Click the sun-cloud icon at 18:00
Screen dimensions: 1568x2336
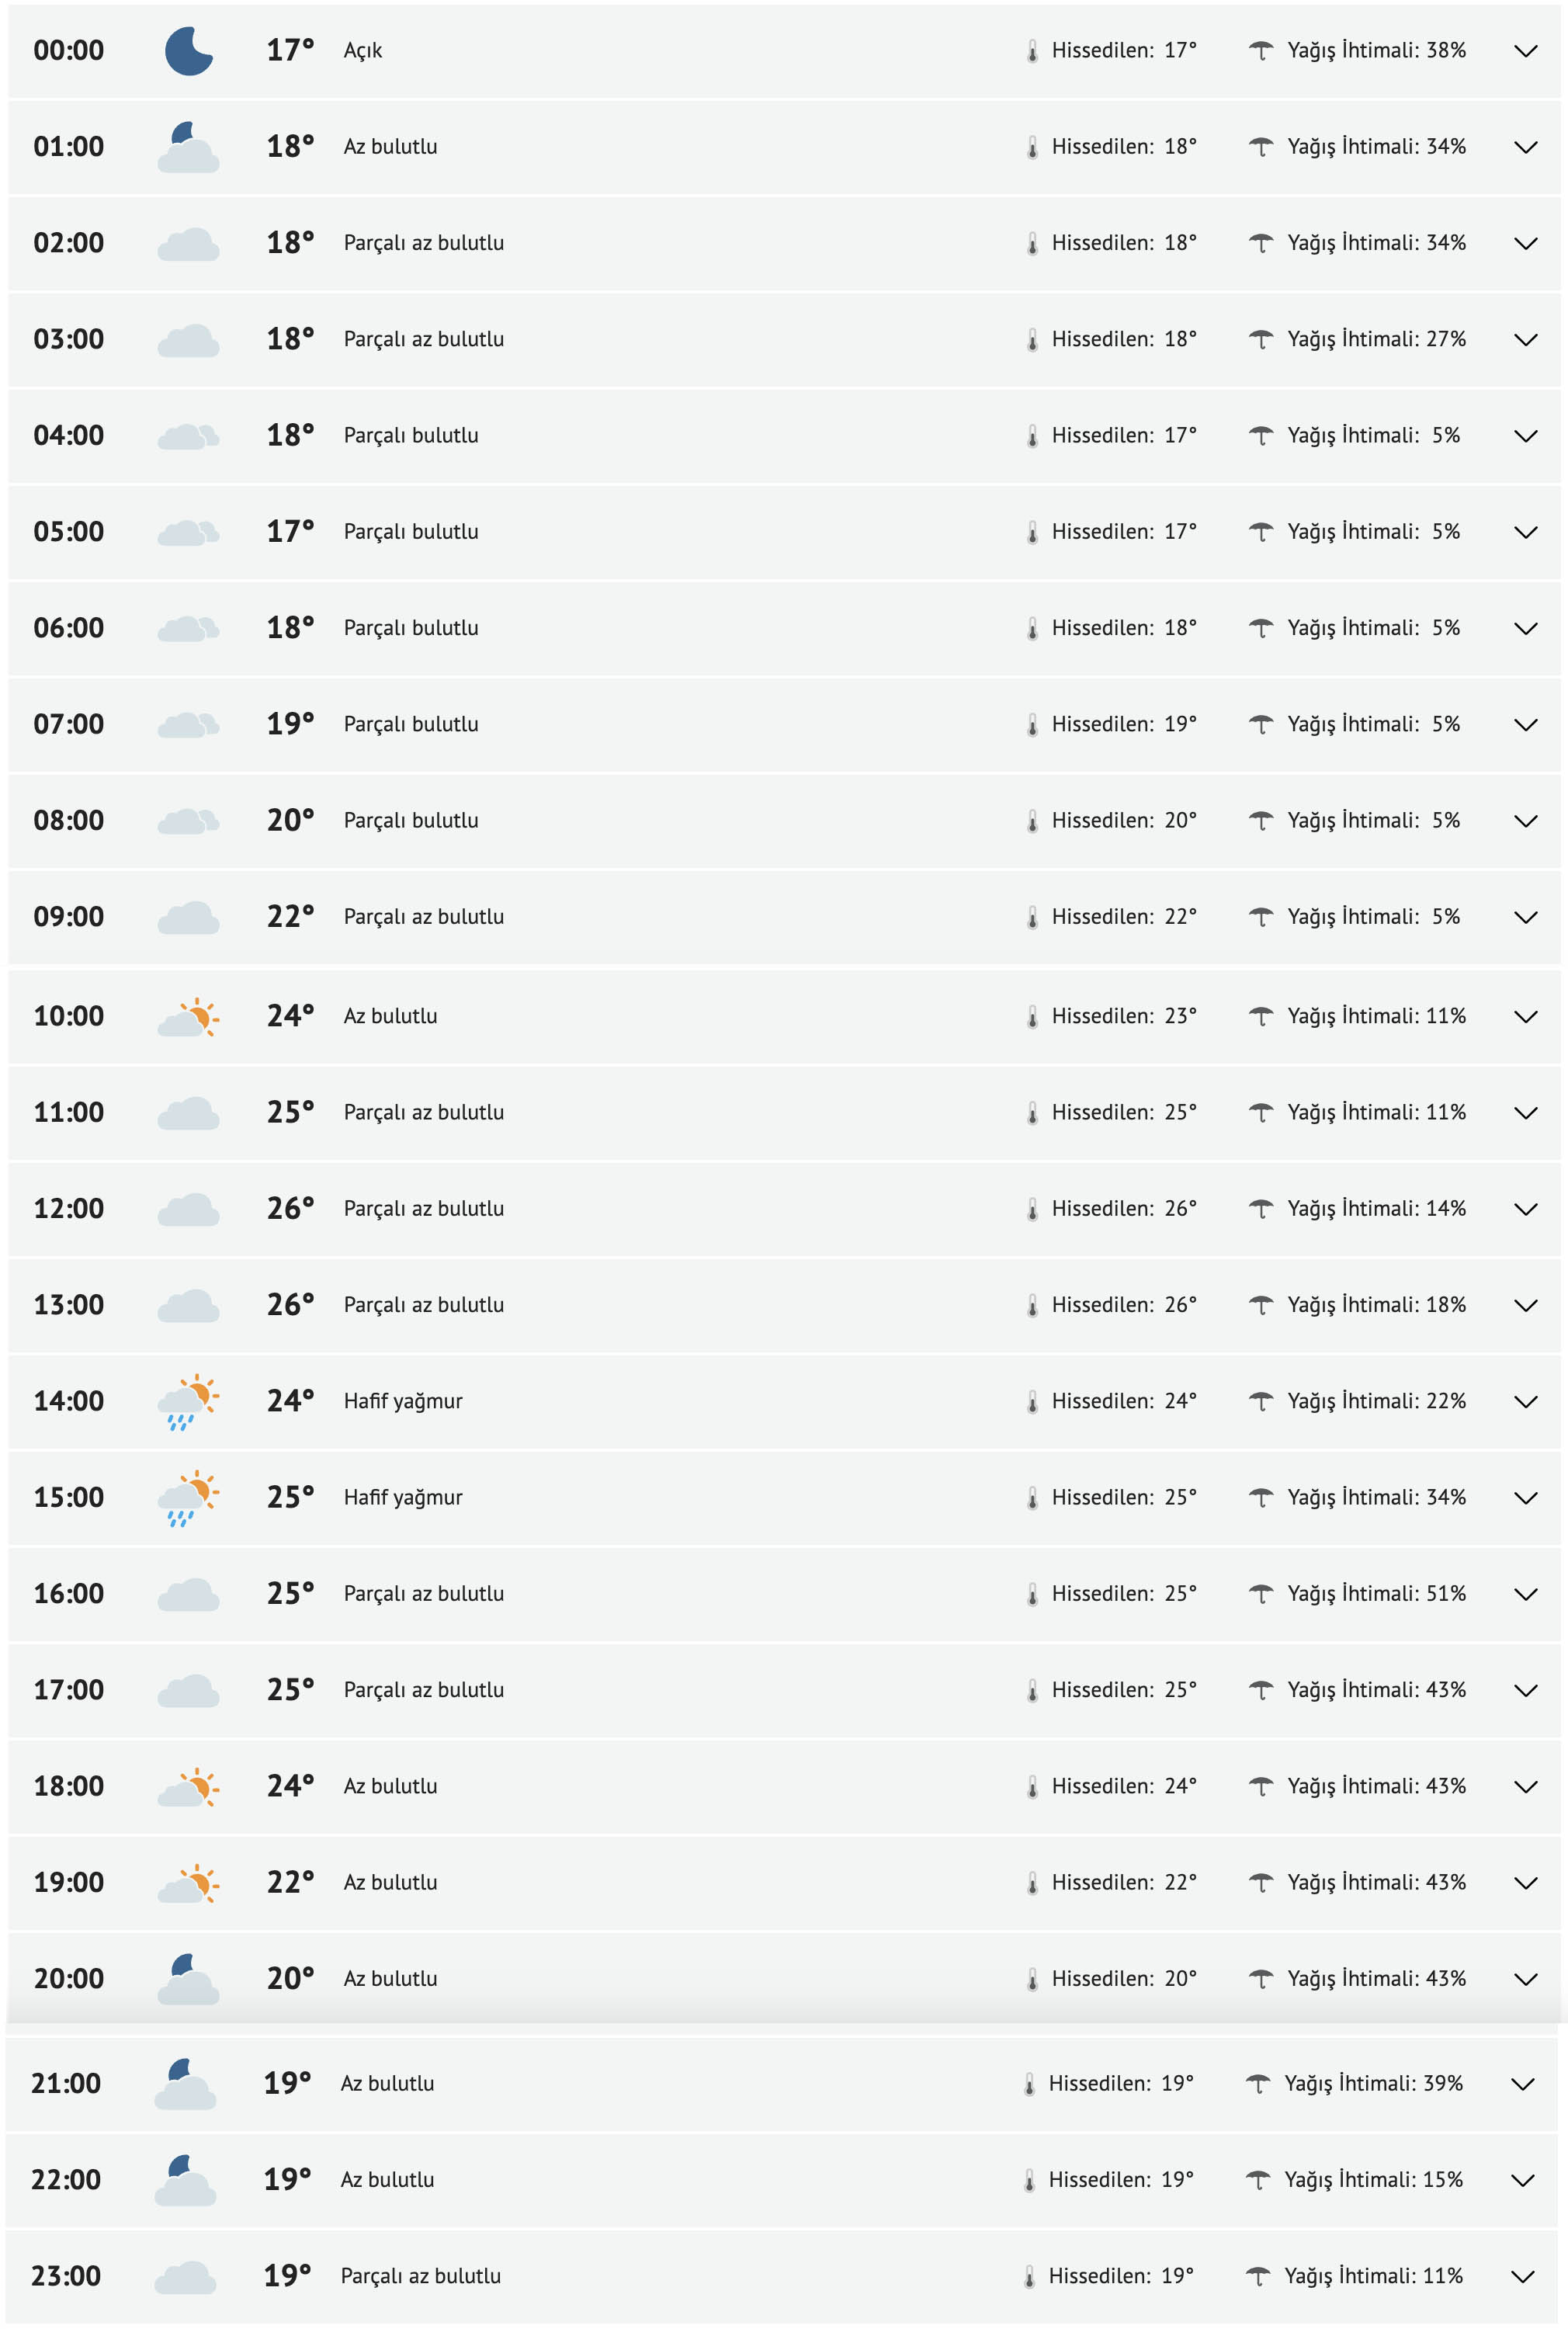coord(188,1787)
